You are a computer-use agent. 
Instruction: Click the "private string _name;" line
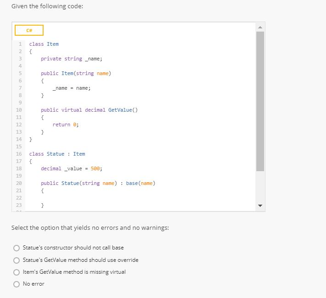(72, 59)
